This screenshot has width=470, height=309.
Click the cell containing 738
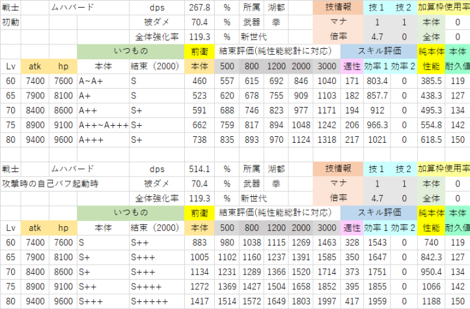[x=199, y=140]
